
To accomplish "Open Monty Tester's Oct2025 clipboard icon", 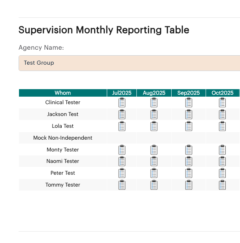I will [222, 150].
